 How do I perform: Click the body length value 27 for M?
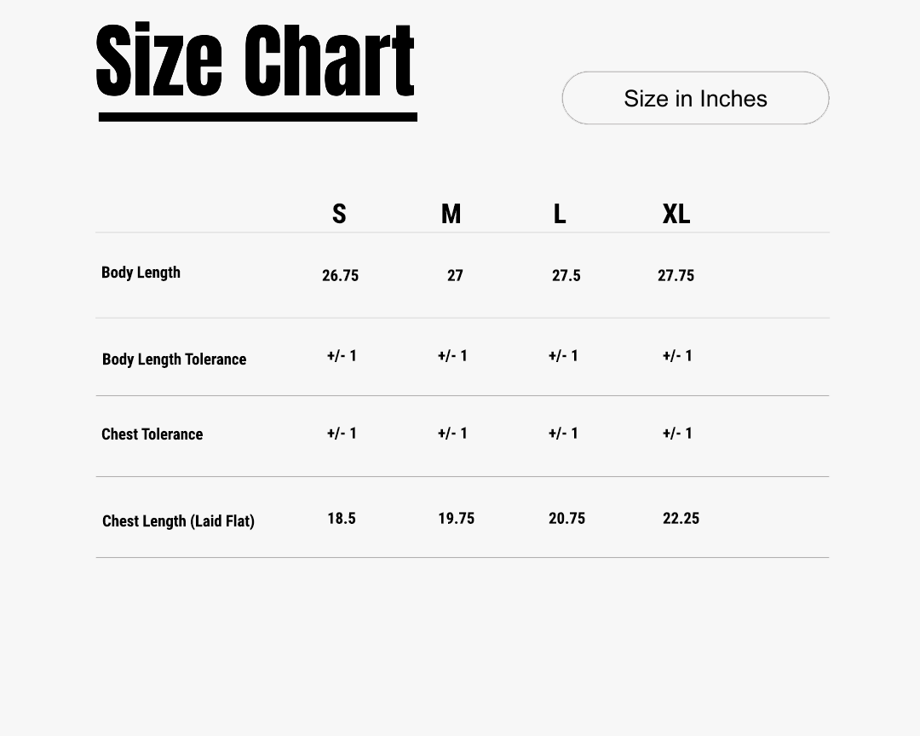coord(455,275)
